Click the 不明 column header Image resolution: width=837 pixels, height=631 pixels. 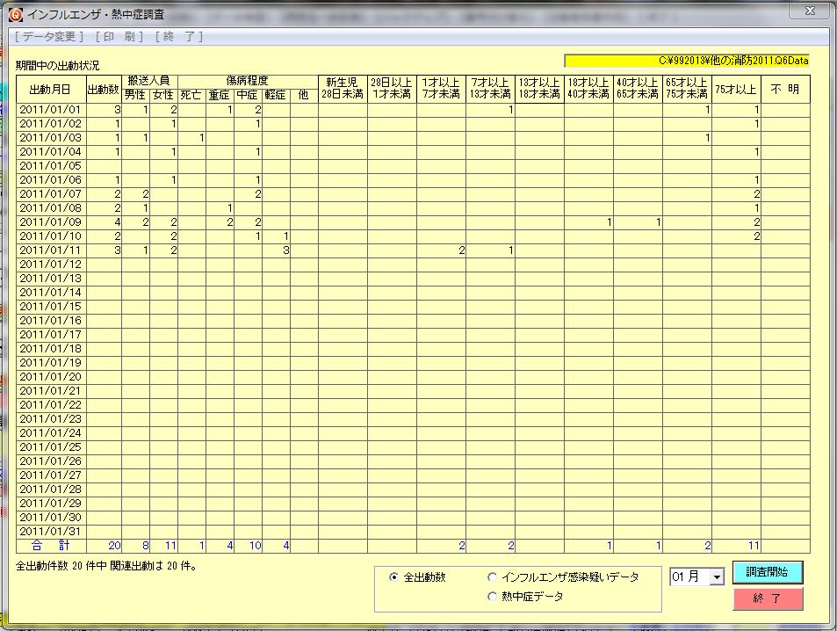click(x=784, y=89)
